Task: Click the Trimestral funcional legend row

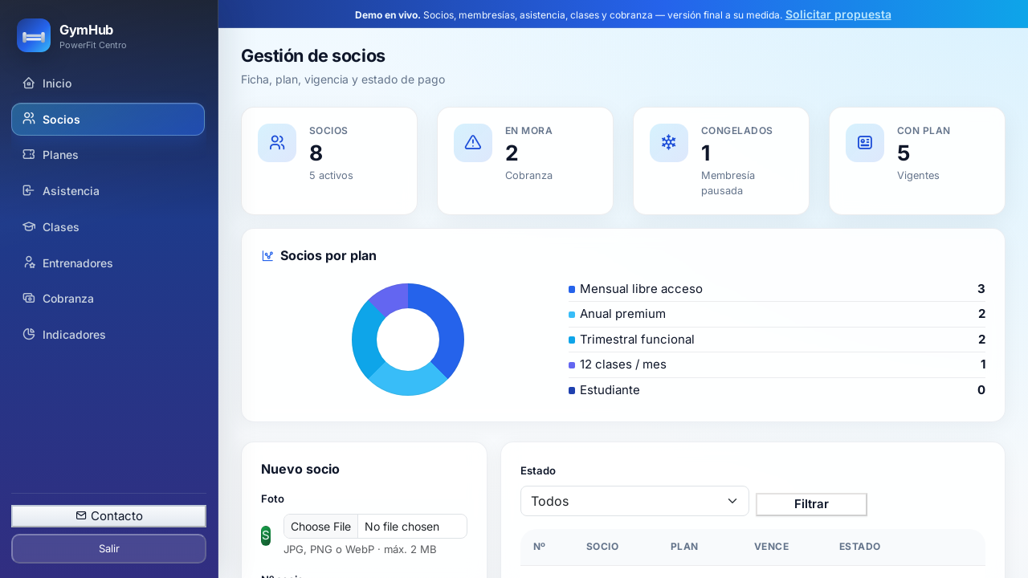Action: [x=777, y=340]
